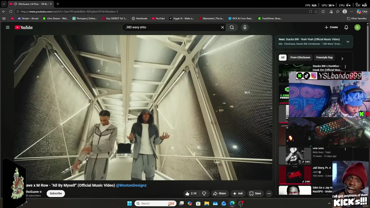Open options for Stacks BW x DonWicc video
This screenshot has width=370, height=208.
(345, 66)
